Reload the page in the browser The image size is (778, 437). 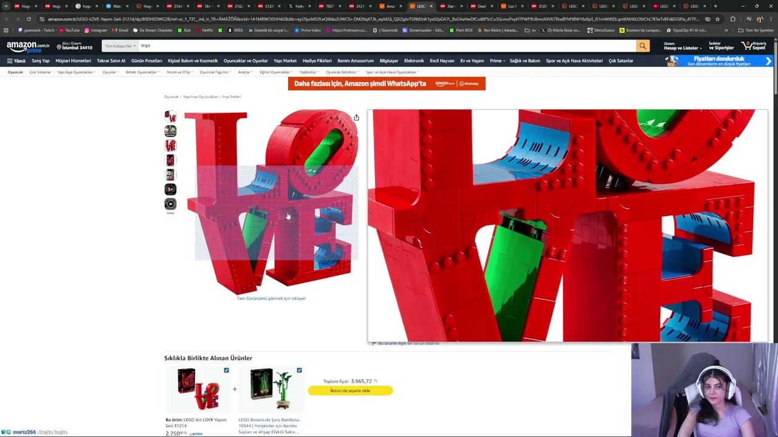pyautogui.click(x=29, y=19)
